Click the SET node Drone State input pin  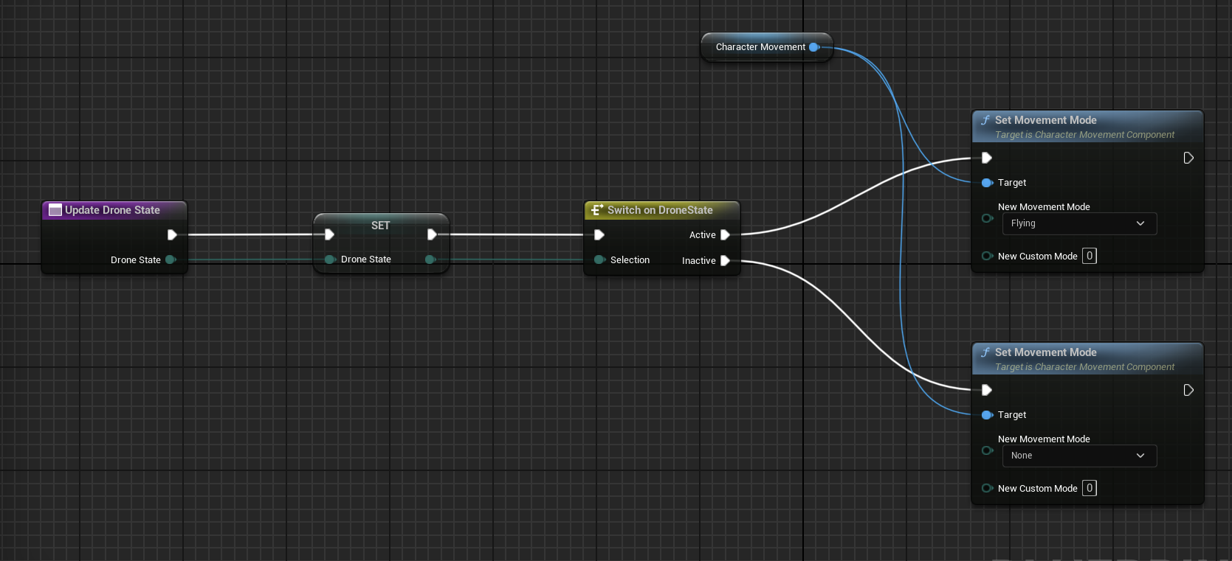pos(329,259)
